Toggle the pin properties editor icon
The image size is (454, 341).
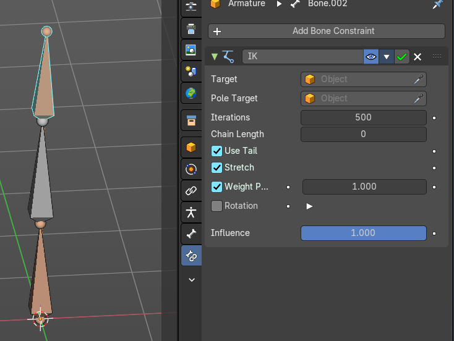pyautogui.click(x=437, y=4)
